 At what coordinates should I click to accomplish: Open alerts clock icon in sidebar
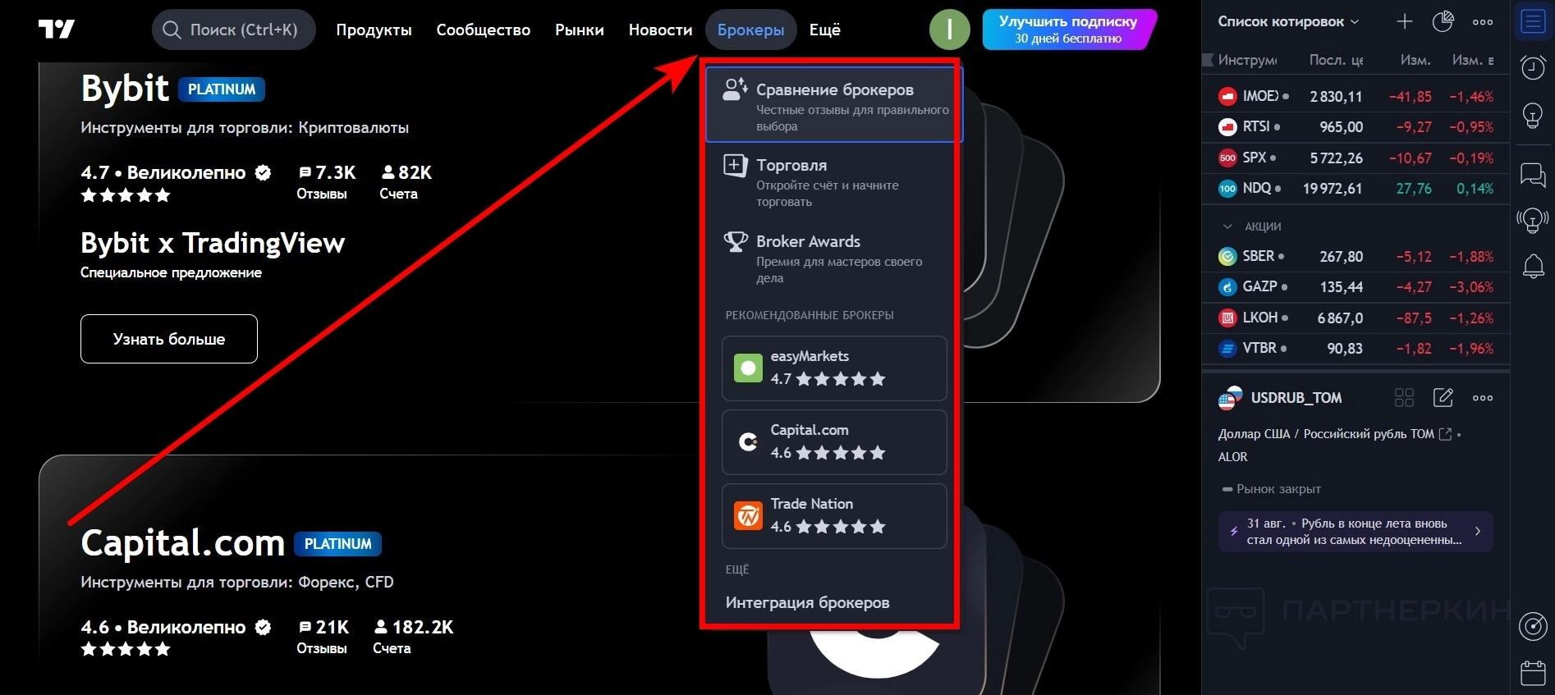pos(1533,67)
